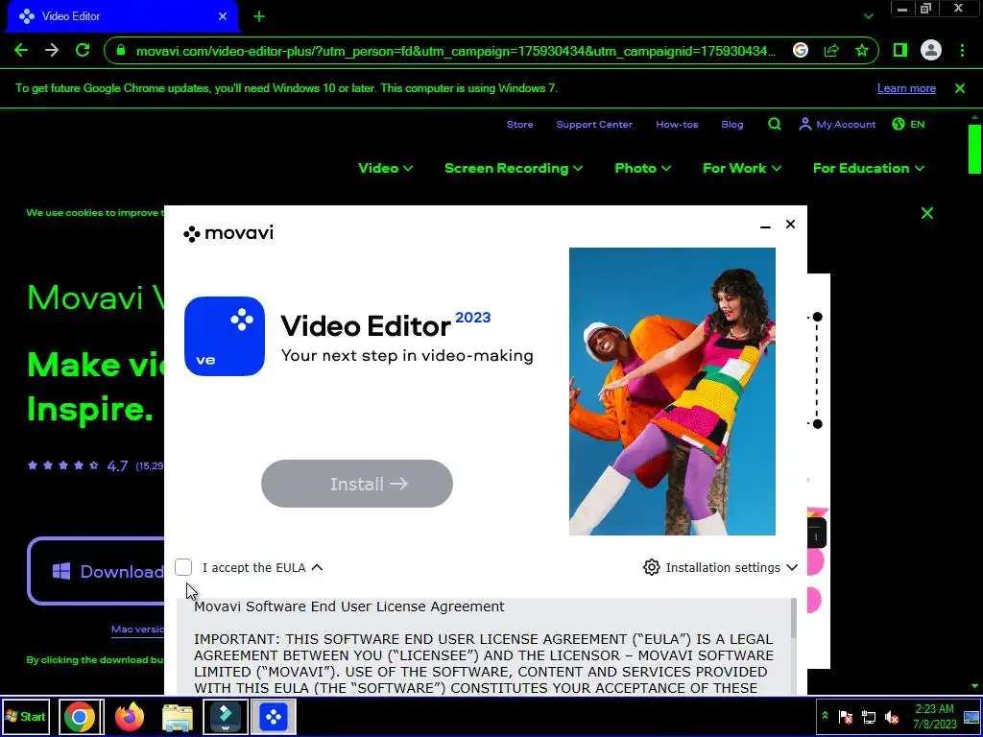Image resolution: width=983 pixels, height=737 pixels.
Task: Close the cookies notice banner
Action: pyautogui.click(x=927, y=213)
